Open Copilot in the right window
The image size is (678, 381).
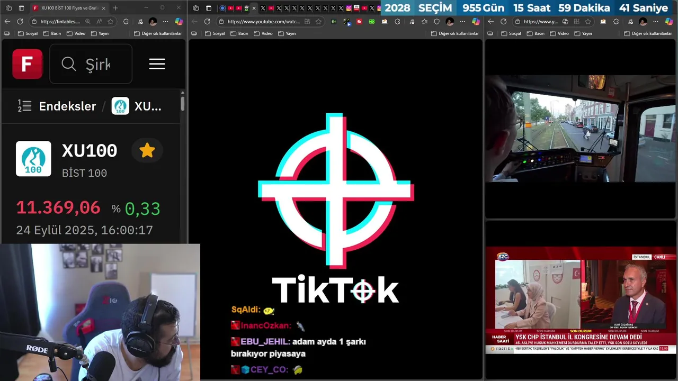(x=668, y=22)
